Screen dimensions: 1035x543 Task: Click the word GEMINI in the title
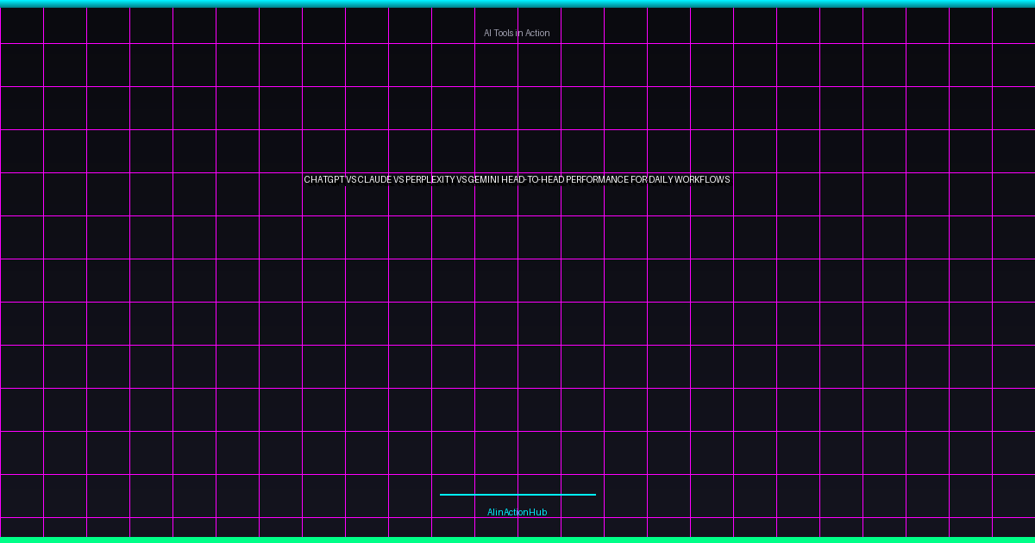pos(484,180)
